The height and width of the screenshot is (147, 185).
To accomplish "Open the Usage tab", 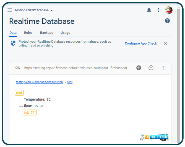I will click(65, 33).
